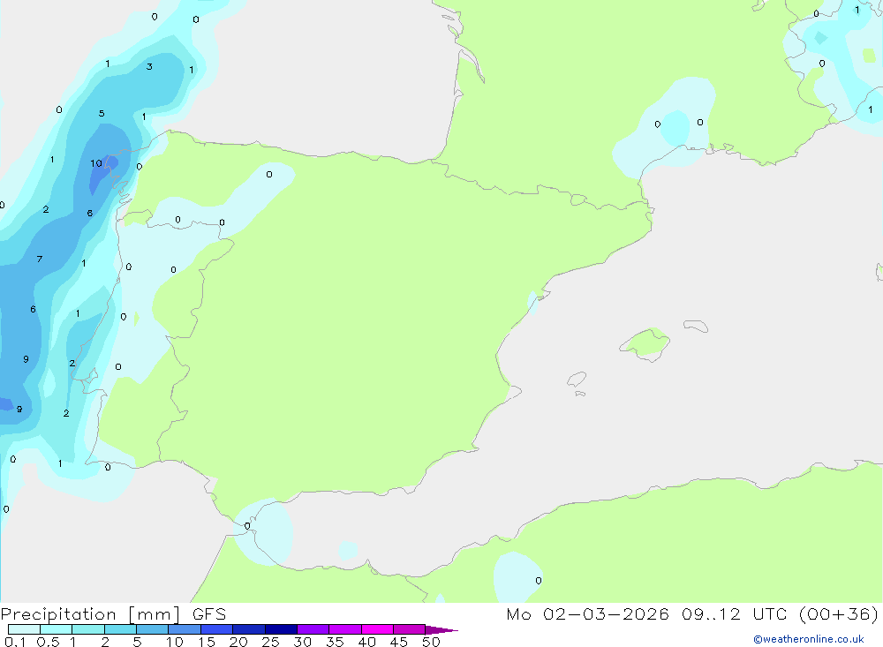This screenshot has width=883, height=647.
Task: Click the legend label 25
Action: click(x=270, y=642)
